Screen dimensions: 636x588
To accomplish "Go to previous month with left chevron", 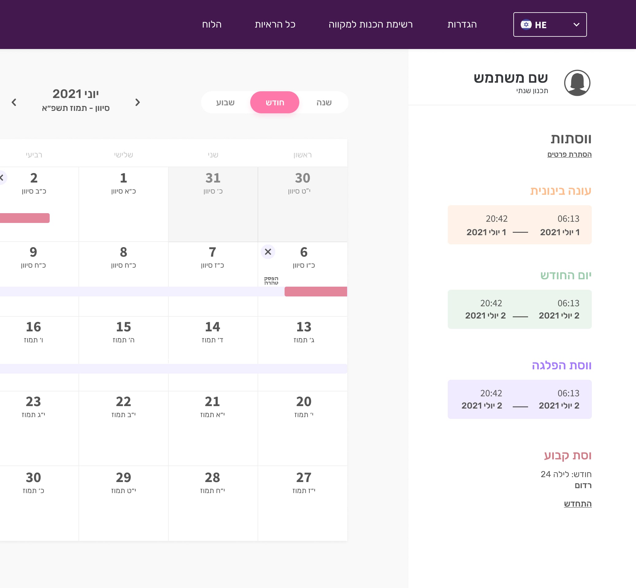I will (14, 103).
